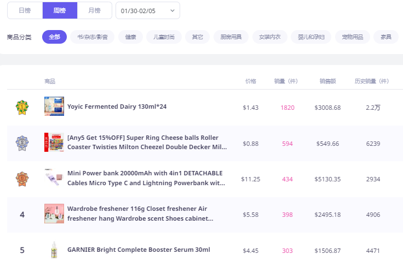Filter by 儿童时尚 category
Viewport: 403px width, 266px height.
[164, 37]
